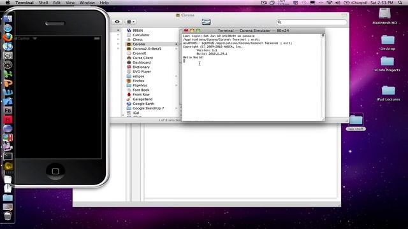Expand the Flip4Mac folder arrow
The width and height of the screenshot is (408, 229).
click(176, 85)
